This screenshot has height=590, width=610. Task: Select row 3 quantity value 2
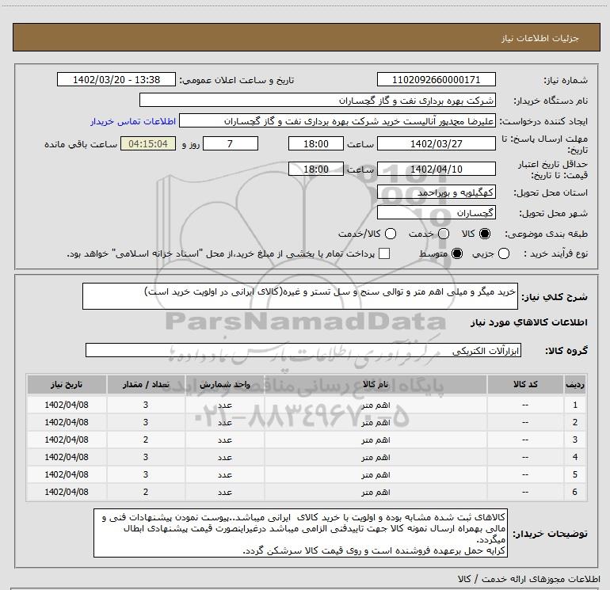(146, 440)
